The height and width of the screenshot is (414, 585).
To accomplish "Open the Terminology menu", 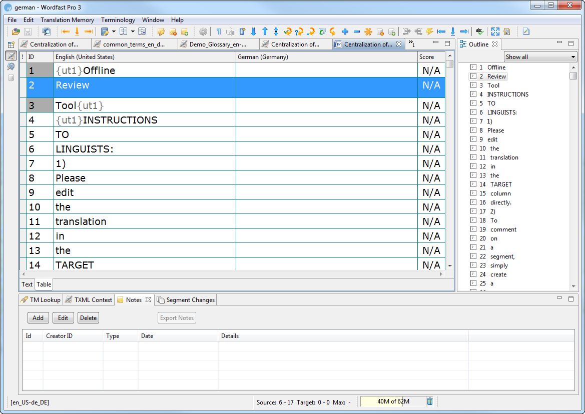I will (118, 19).
